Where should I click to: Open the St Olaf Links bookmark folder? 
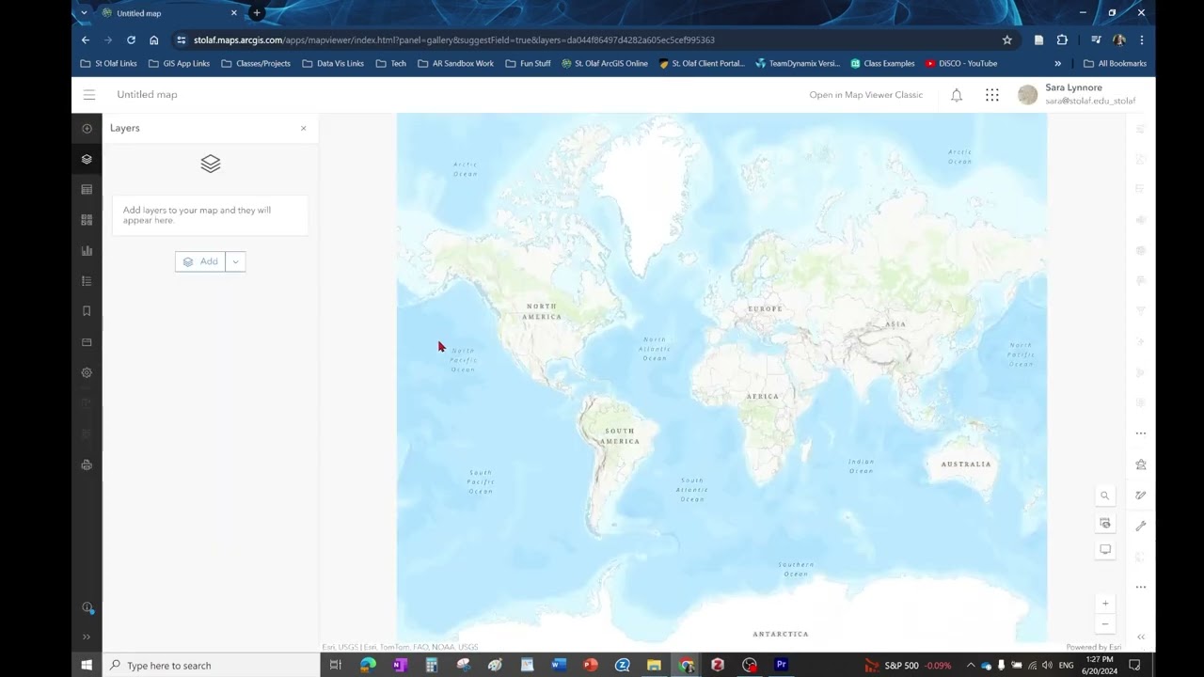click(x=108, y=64)
